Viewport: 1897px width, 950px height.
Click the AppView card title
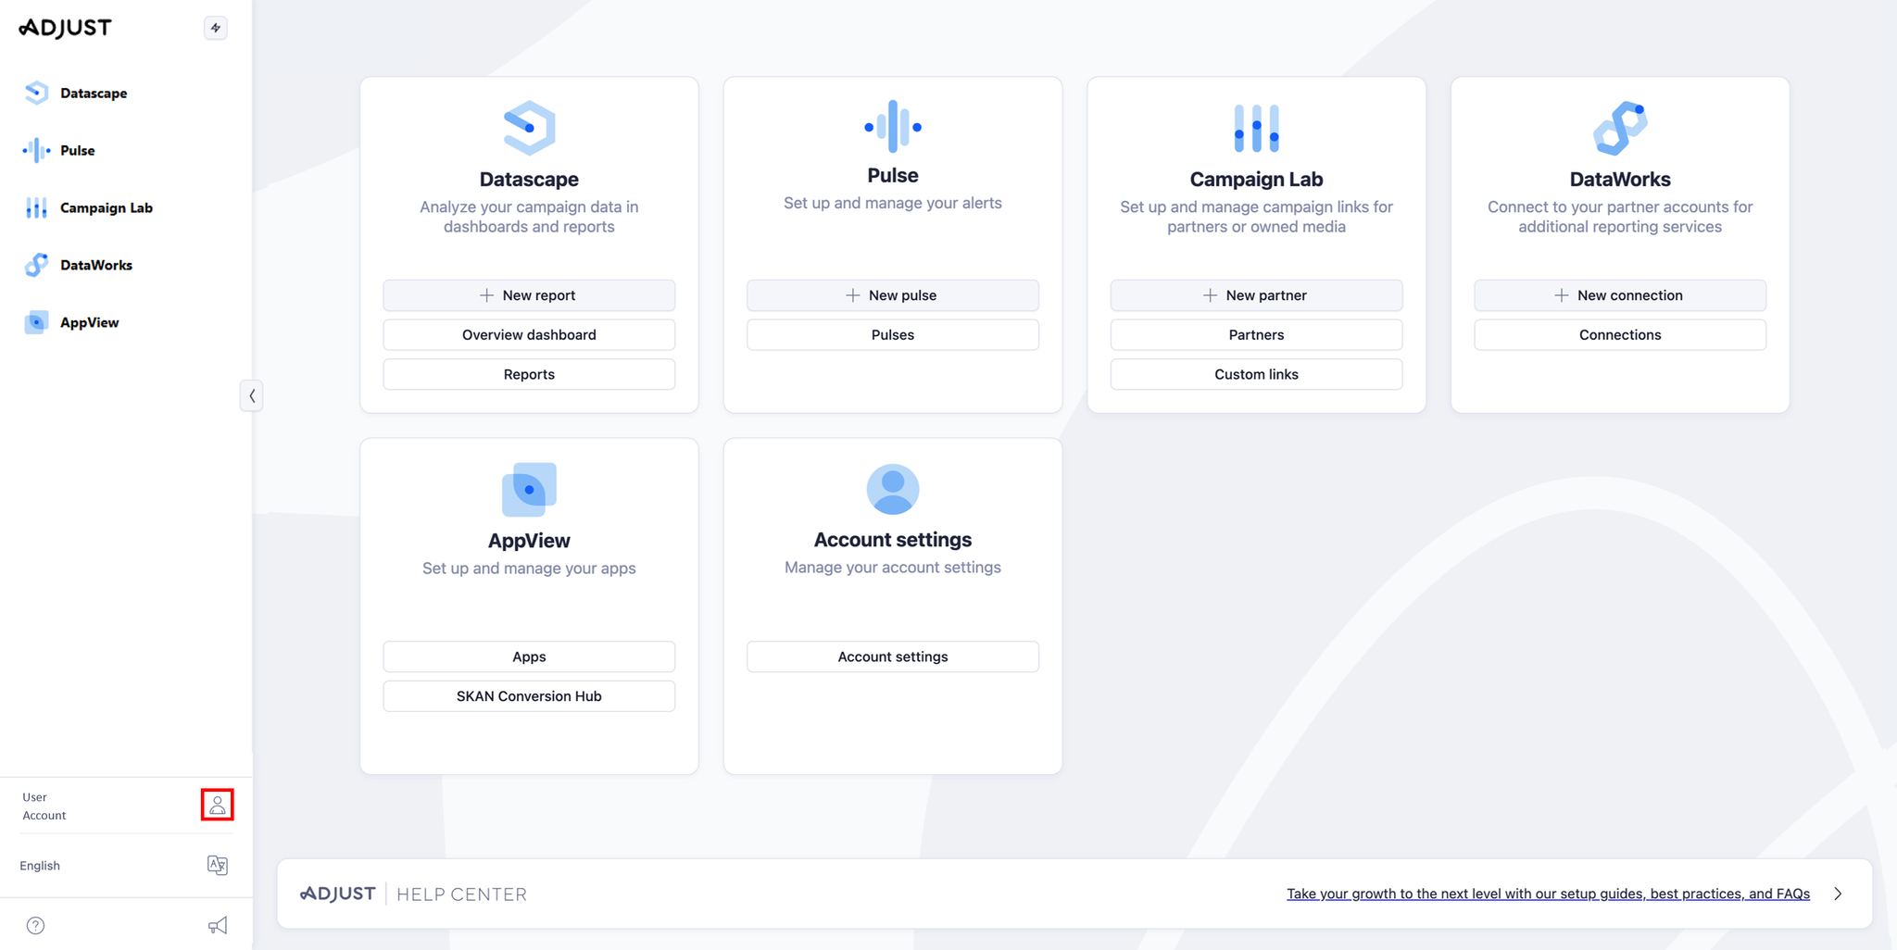[x=529, y=540]
